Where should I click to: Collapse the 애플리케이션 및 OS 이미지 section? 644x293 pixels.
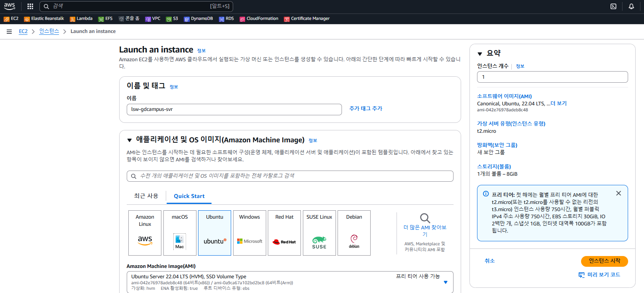click(x=130, y=140)
